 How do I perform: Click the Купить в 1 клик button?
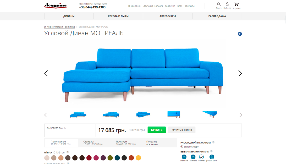coord(182,130)
